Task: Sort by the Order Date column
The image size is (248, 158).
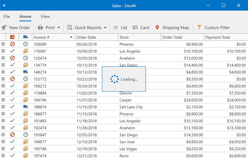Action: 96,37
